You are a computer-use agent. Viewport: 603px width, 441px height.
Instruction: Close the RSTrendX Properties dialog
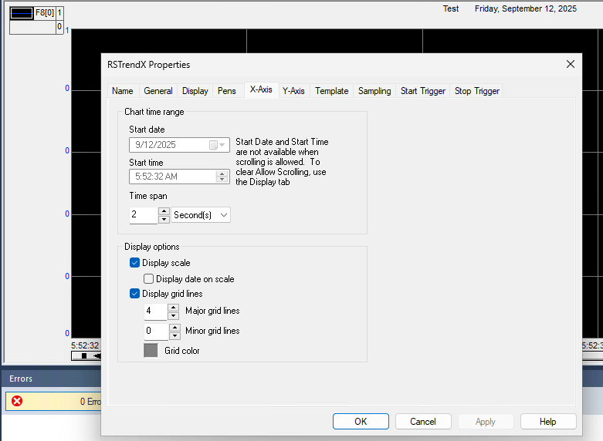[x=571, y=64]
